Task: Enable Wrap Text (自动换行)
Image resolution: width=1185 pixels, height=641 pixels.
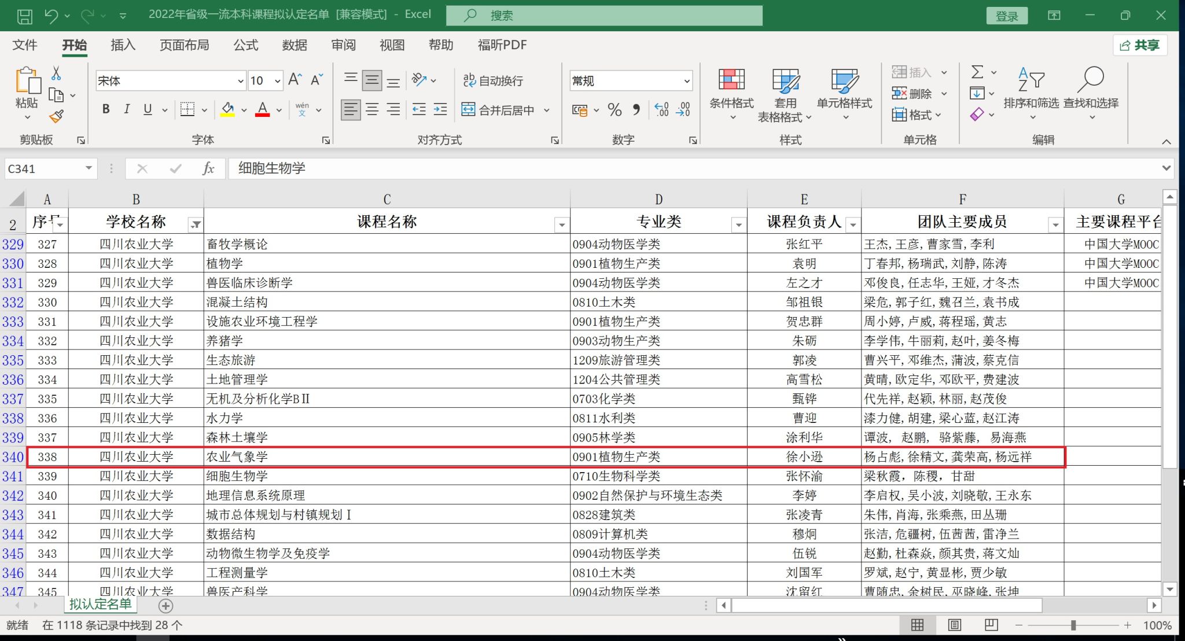Action: 493,80
